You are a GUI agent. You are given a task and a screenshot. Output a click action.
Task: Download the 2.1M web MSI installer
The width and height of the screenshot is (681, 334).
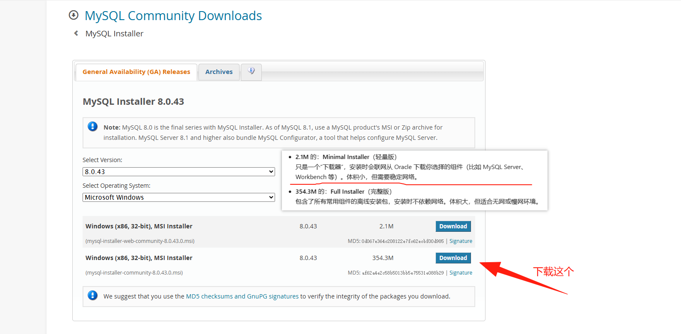pos(453,226)
